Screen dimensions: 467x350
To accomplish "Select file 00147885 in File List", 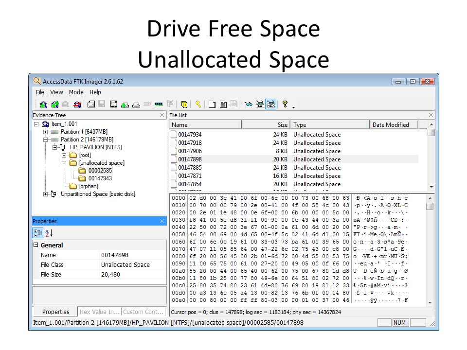I will (190, 168).
